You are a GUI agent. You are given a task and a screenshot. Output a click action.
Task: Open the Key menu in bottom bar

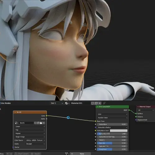(x=2, y=154)
